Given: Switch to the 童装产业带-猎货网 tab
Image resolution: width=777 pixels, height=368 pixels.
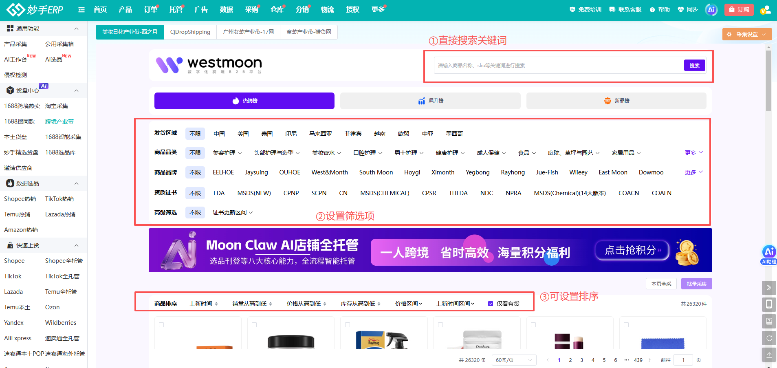Looking at the screenshot, I should pos(309,32).
